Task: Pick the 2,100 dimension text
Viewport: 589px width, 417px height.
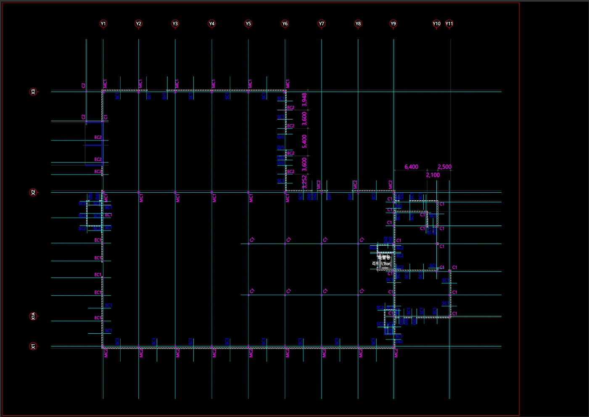Action: point(433,175)
